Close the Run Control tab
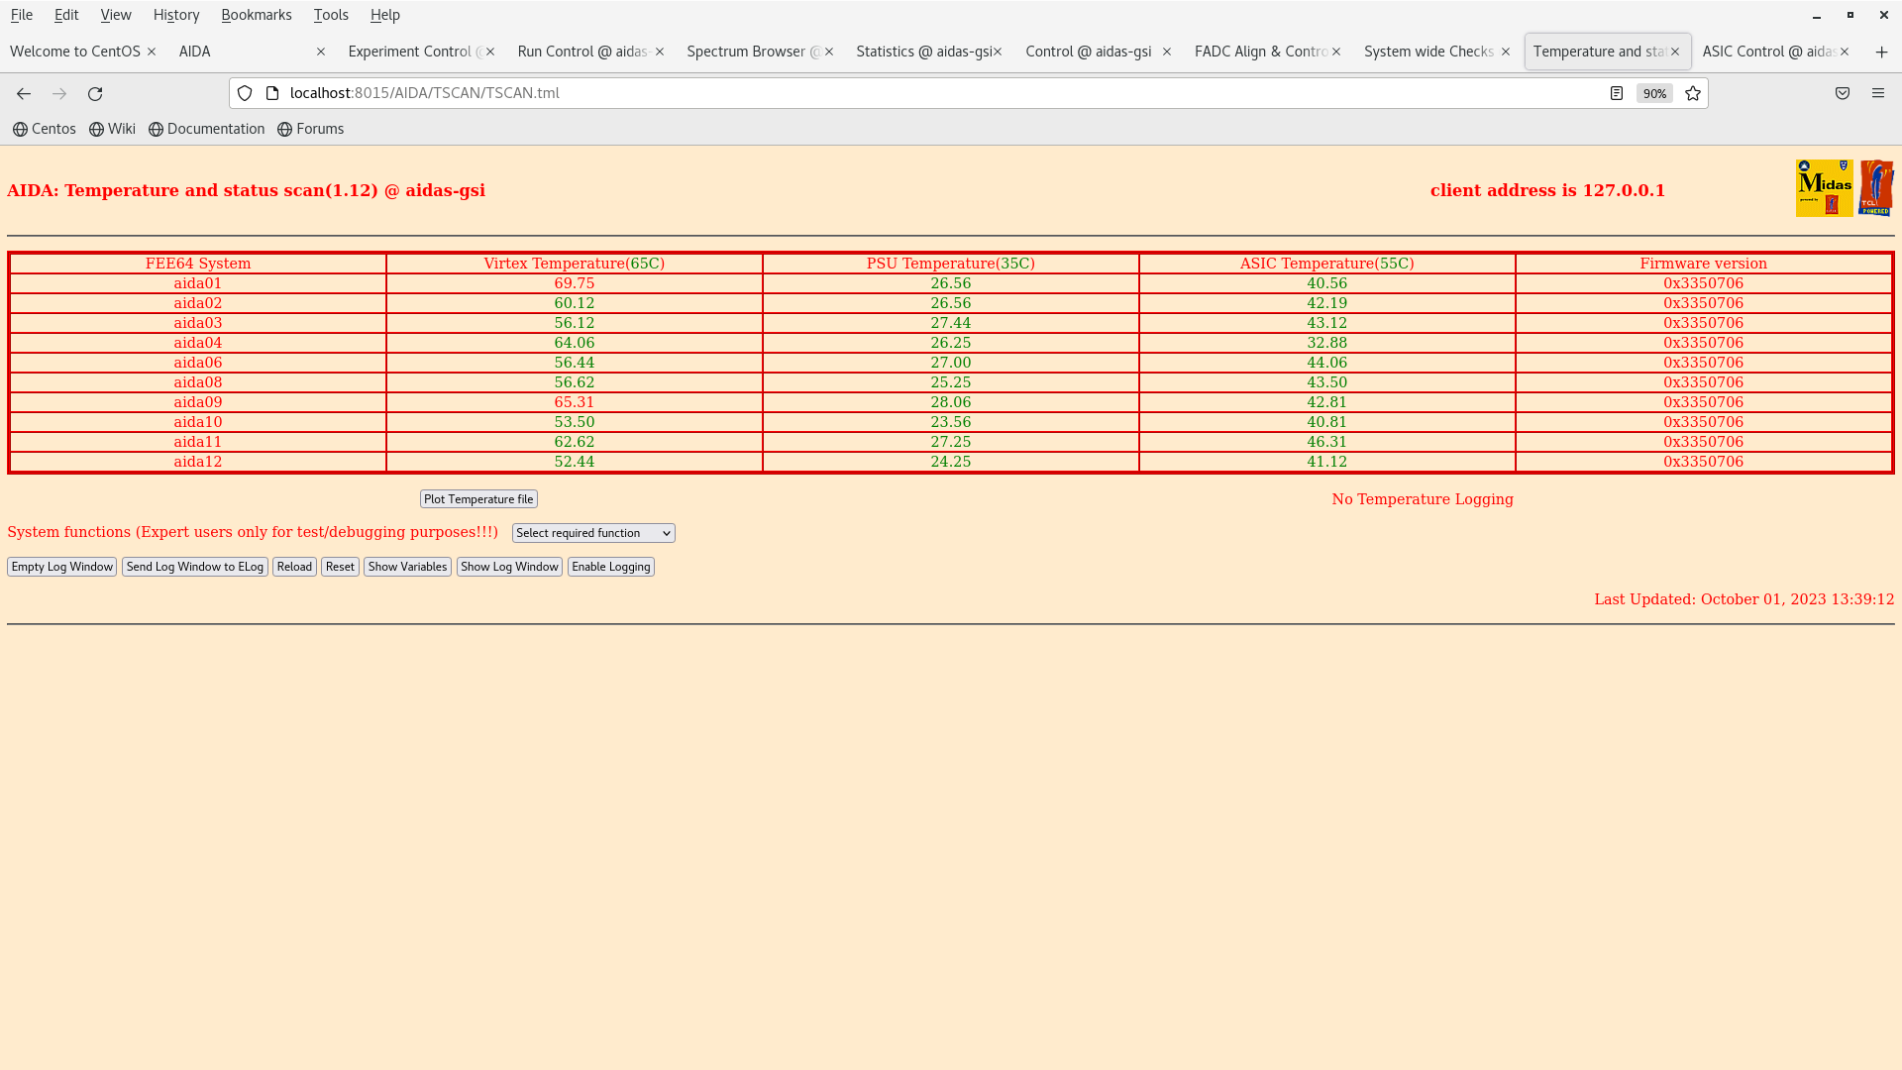The image size is (1902, 1070). [x=660, y=52]
